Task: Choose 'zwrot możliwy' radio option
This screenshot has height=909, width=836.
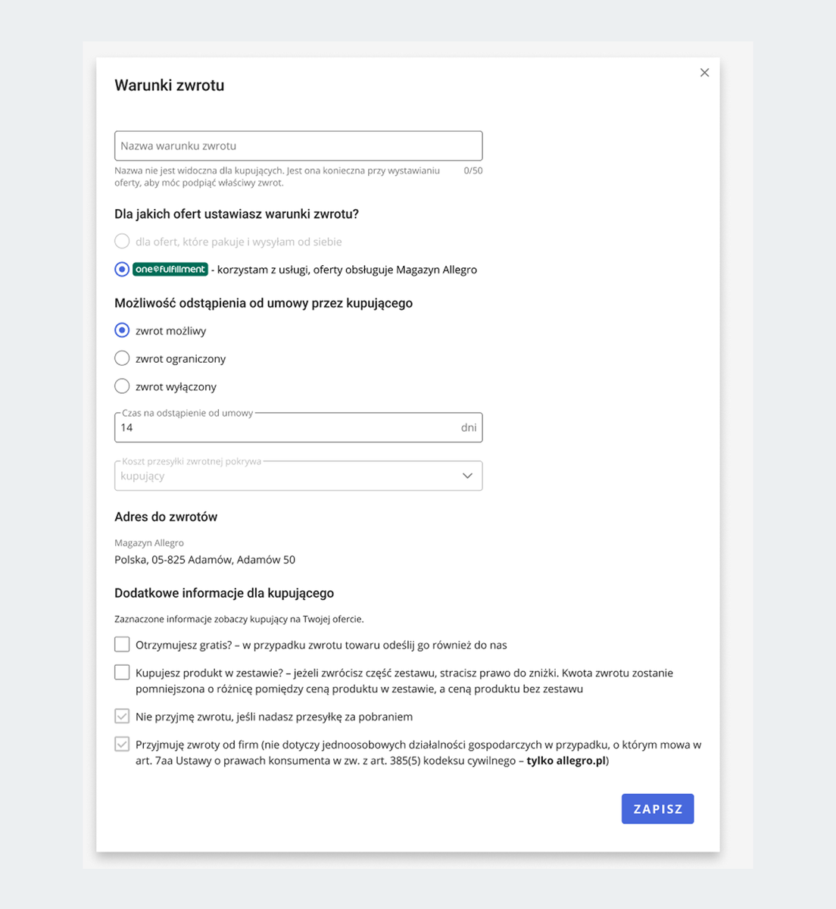Action: point(122,330)
